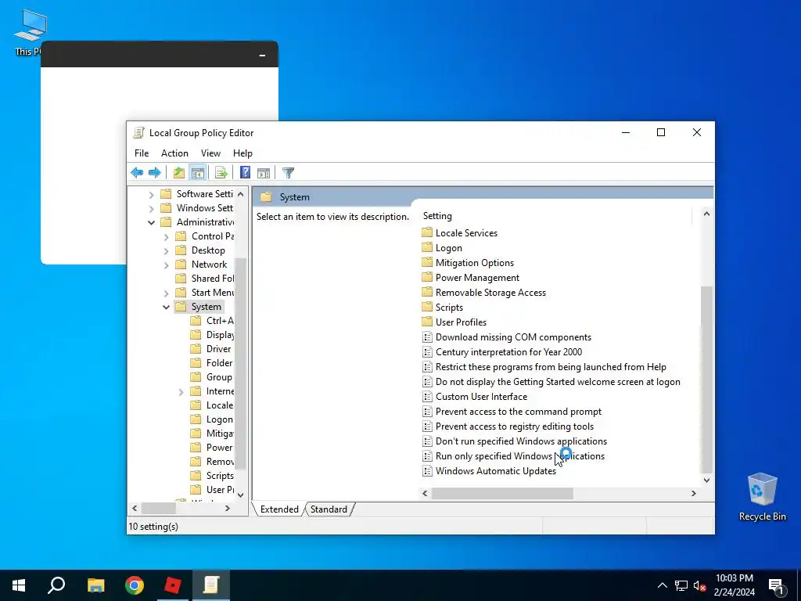Collapse the Administrative Templates node
The width and height of the screenshot is (801, 601).
[x=151, y=222]
